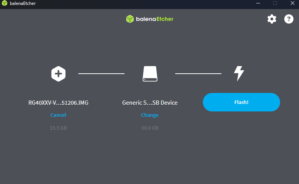Change the selected target drive
This screenshot has width=299, height=184.
(150, 115)
